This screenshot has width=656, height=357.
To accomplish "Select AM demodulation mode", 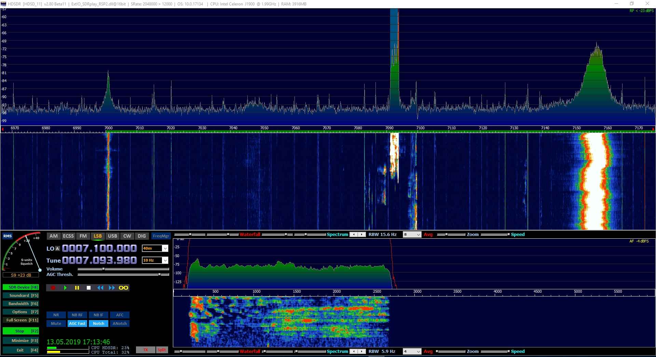I will tap(54, 236).
